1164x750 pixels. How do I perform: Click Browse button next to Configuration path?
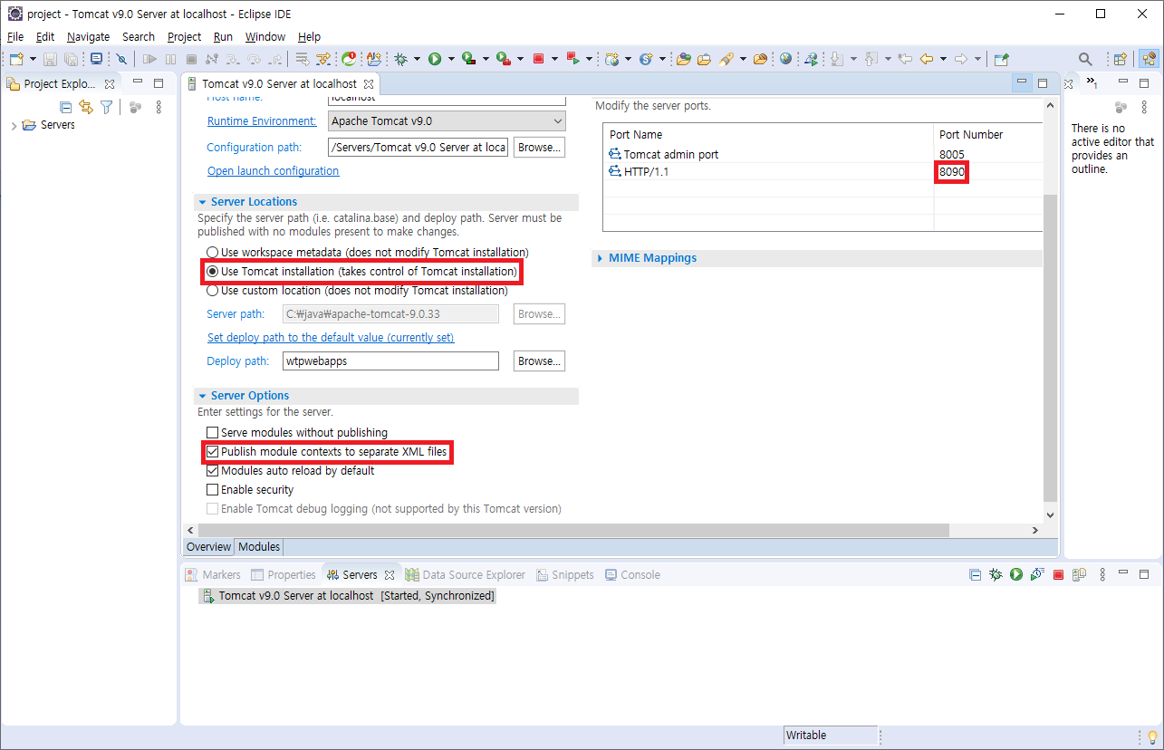pos(540,147)
